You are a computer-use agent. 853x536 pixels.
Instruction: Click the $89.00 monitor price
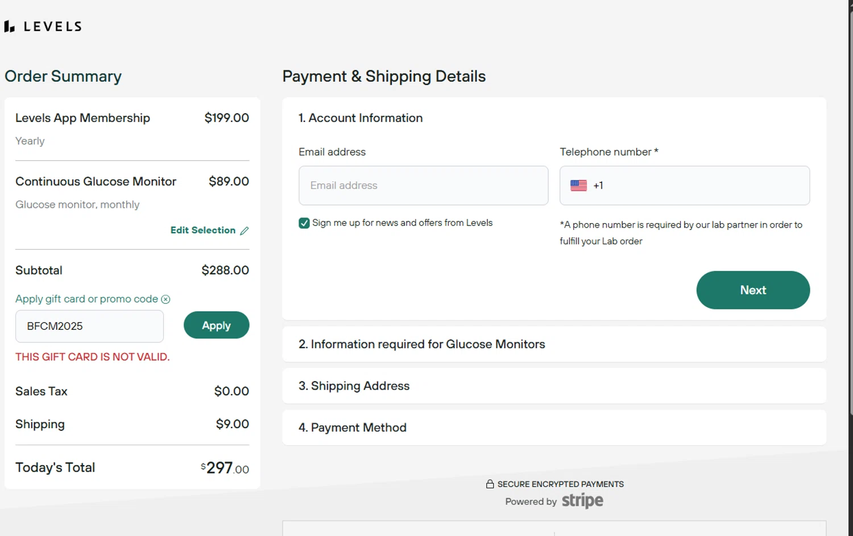(229, 182)
